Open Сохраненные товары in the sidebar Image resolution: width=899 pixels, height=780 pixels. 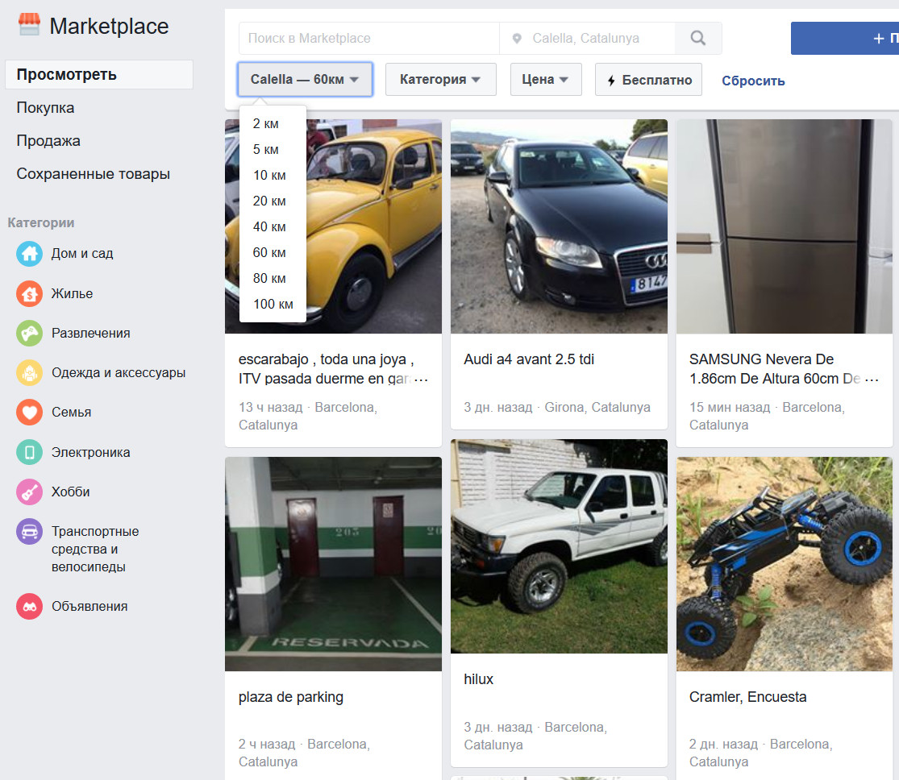pos(93,174)
